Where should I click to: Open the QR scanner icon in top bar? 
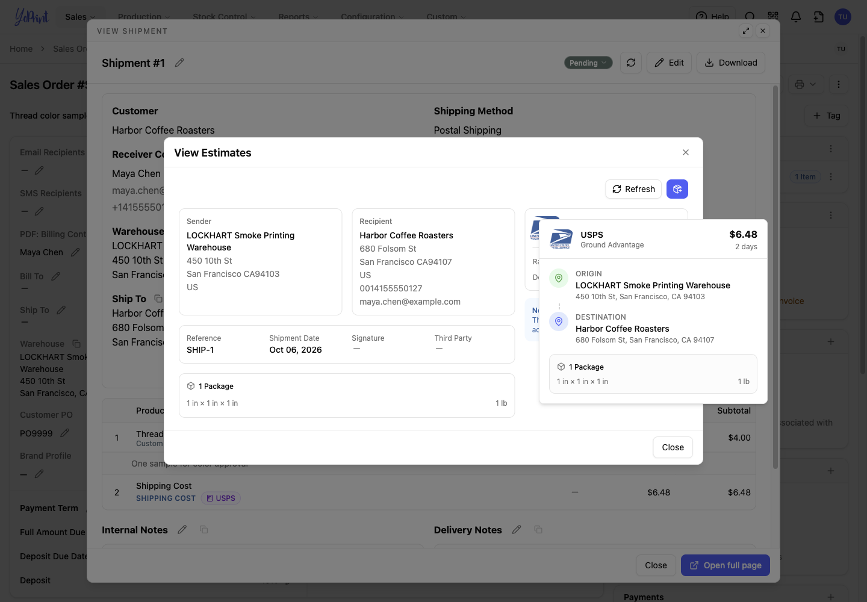coord(773,17)
